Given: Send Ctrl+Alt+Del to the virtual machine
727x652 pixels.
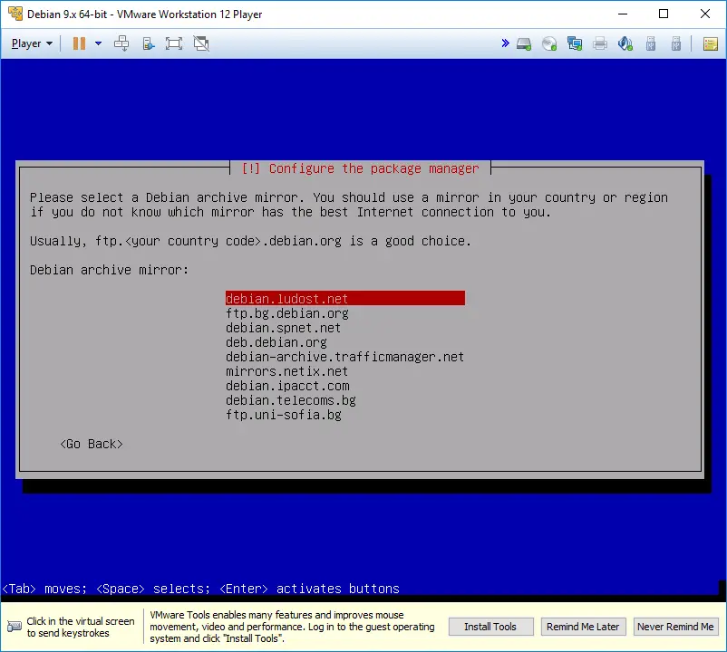Looking at the screenshot, I should tap(121, 43).
